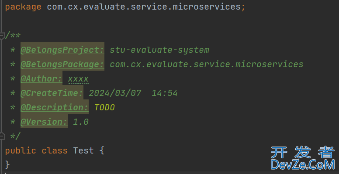The height and width of the screenshot is (174, 339).
Task: Select the @Author: tag
Action: 42,79
